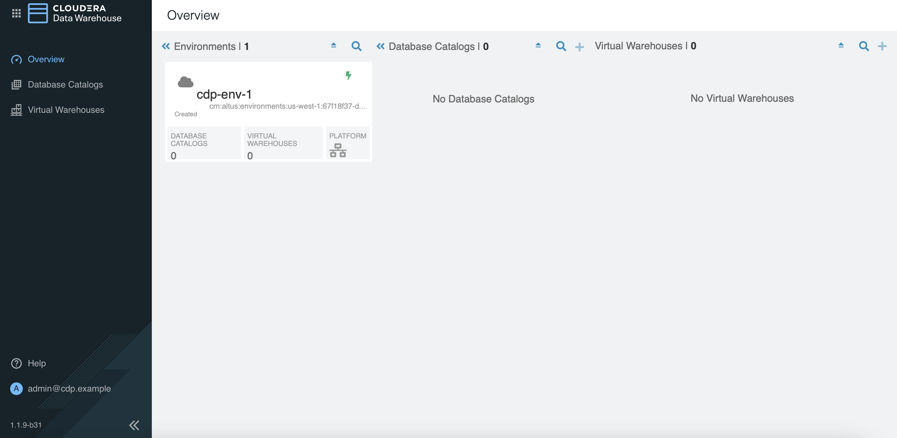Click the green lightning bolt on cdp-env-1

coord(348,75)
